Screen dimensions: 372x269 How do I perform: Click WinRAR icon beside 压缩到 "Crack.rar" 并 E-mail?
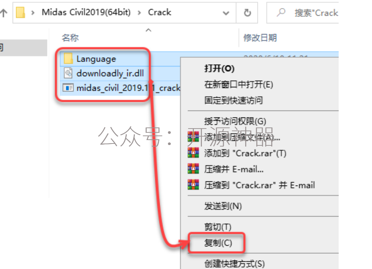(193, 184)
